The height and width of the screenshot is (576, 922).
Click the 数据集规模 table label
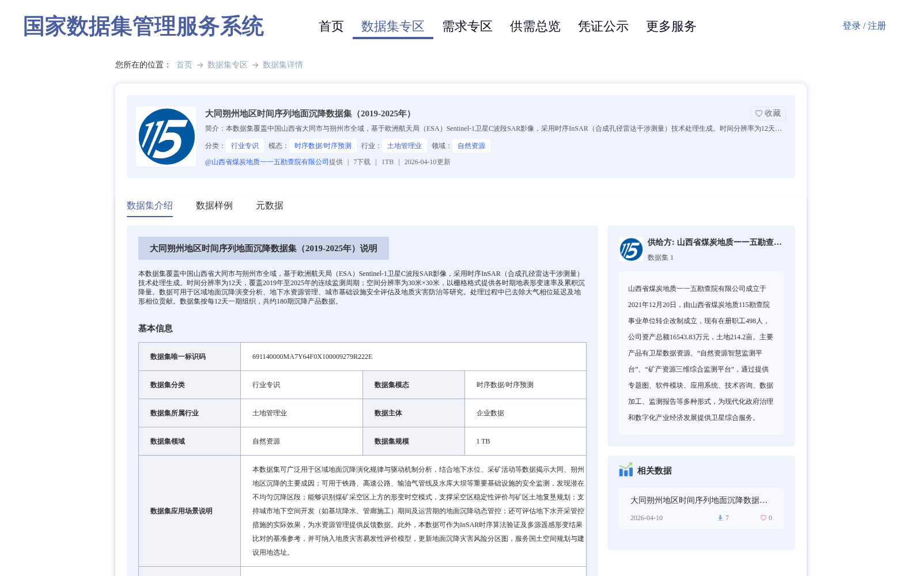pos(392,441)
